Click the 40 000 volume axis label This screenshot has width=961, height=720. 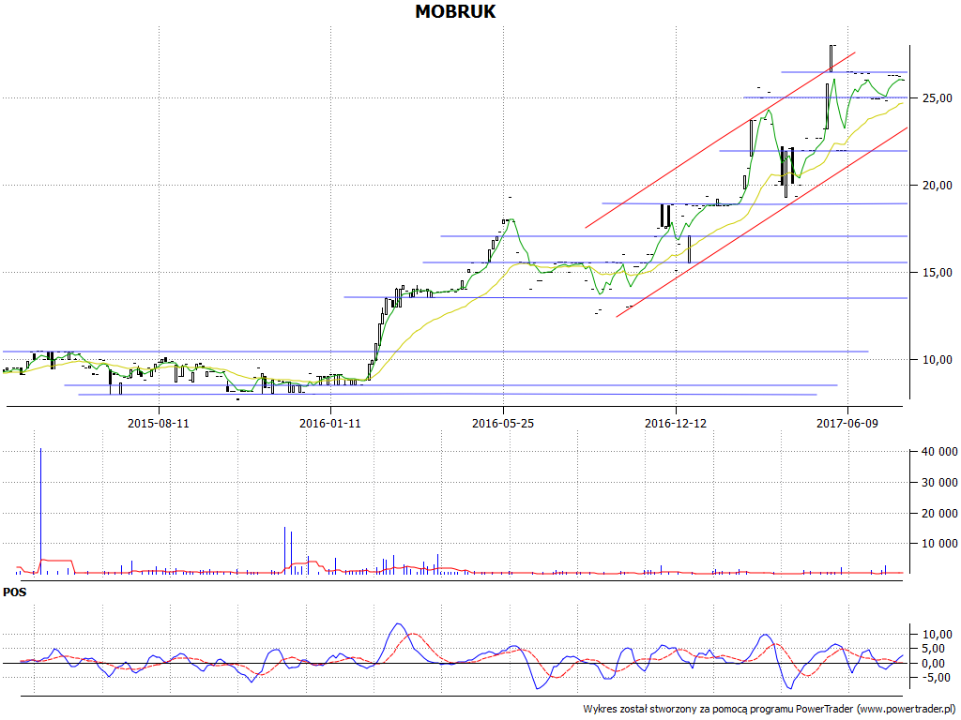click(x=938, y=452)
